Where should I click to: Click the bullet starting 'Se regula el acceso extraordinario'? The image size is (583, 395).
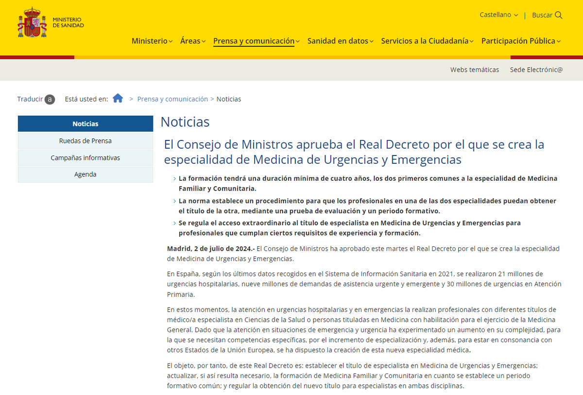tap(350, 228)
